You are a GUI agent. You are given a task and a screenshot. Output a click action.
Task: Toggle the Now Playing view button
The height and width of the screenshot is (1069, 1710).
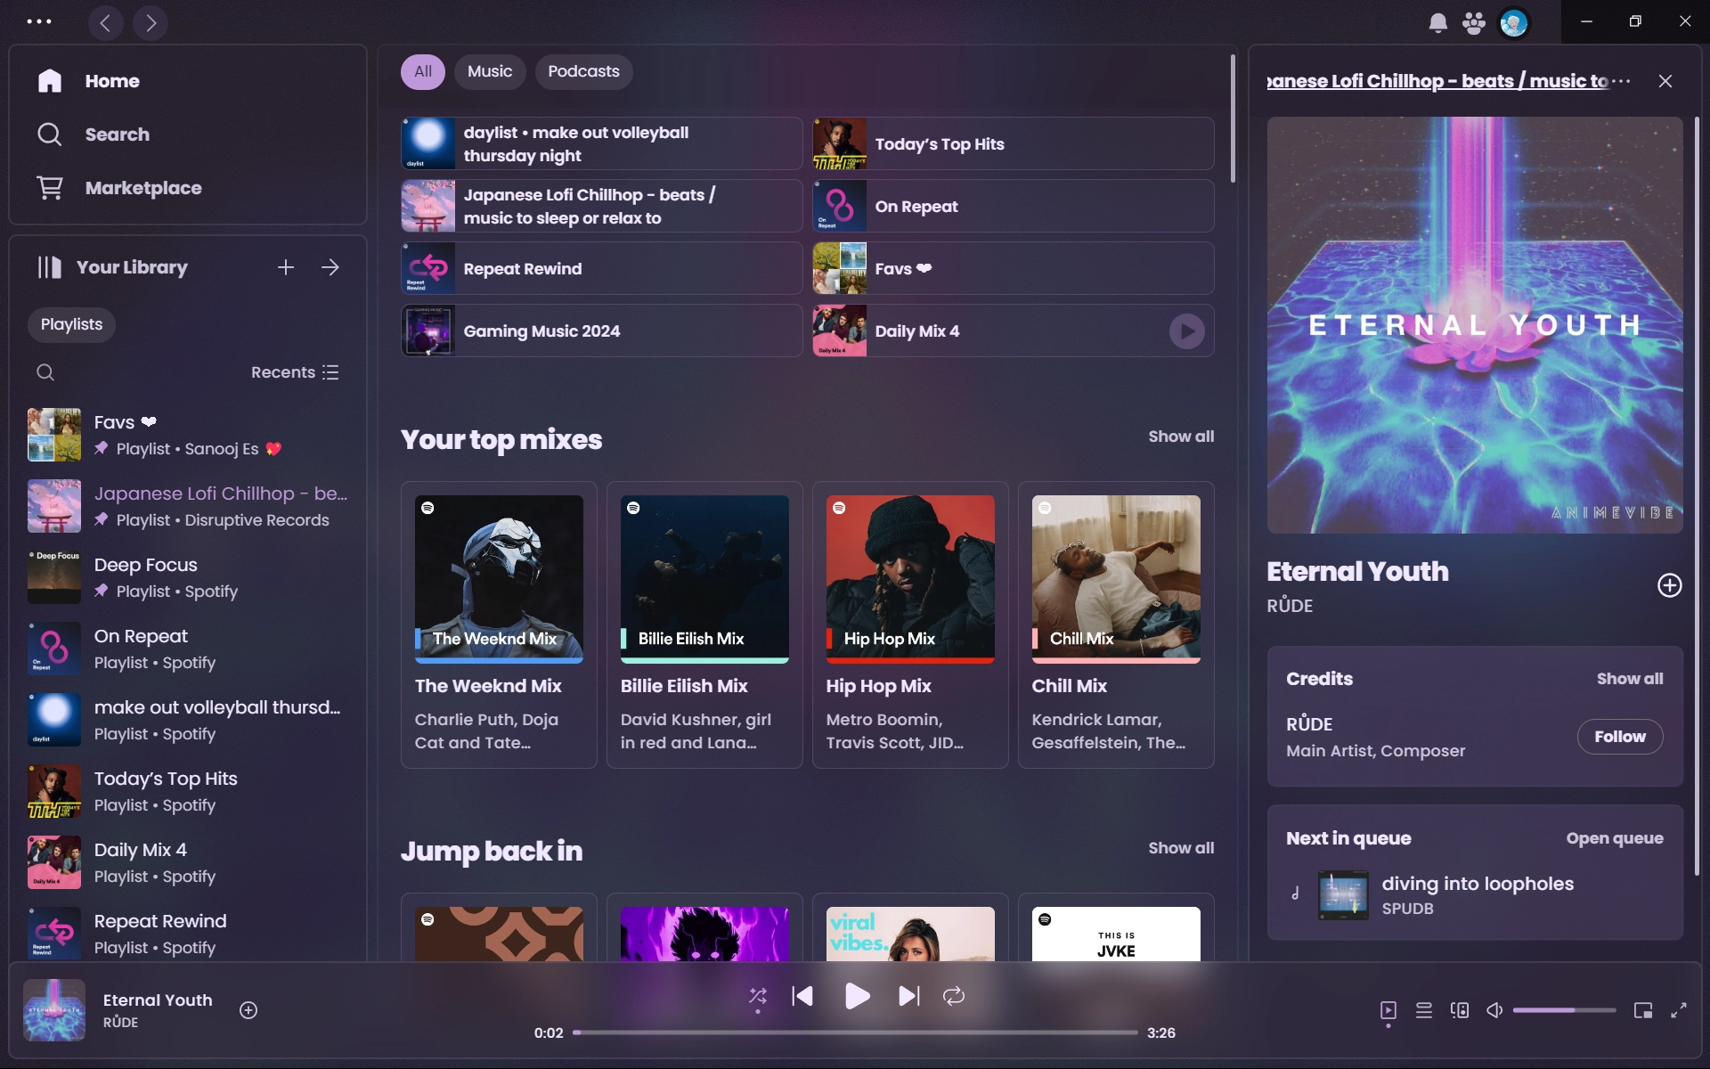(x=1388, y=1010)
